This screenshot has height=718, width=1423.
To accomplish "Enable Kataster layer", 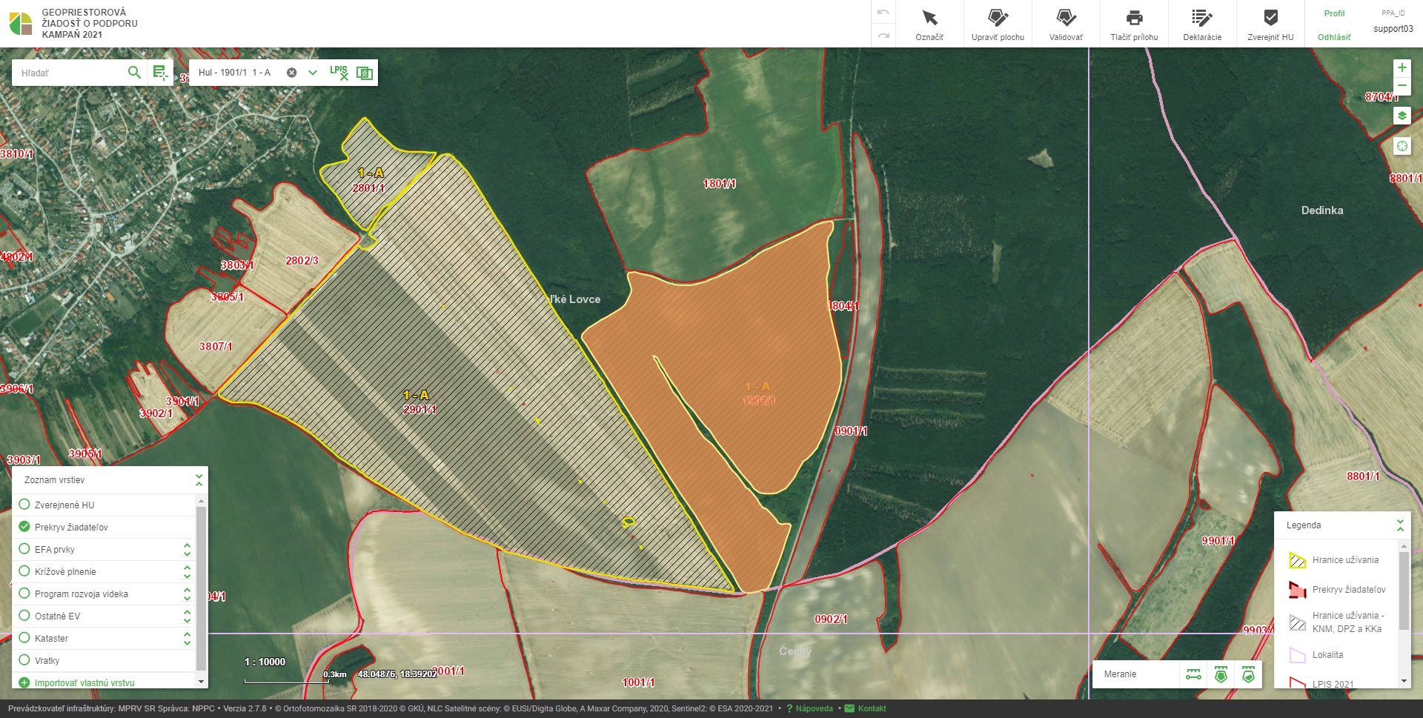I will pyautogui.click(x=24, y=638).
